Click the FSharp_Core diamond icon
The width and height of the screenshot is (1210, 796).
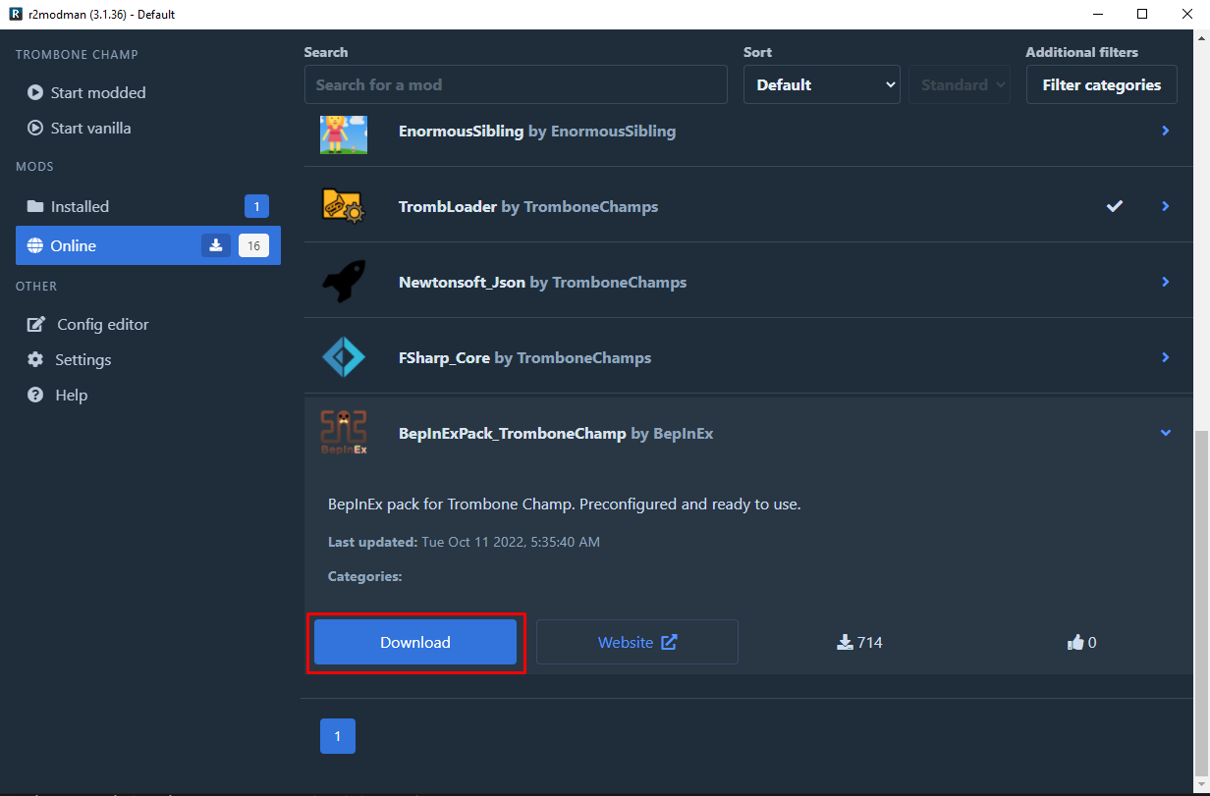point(344,357)
